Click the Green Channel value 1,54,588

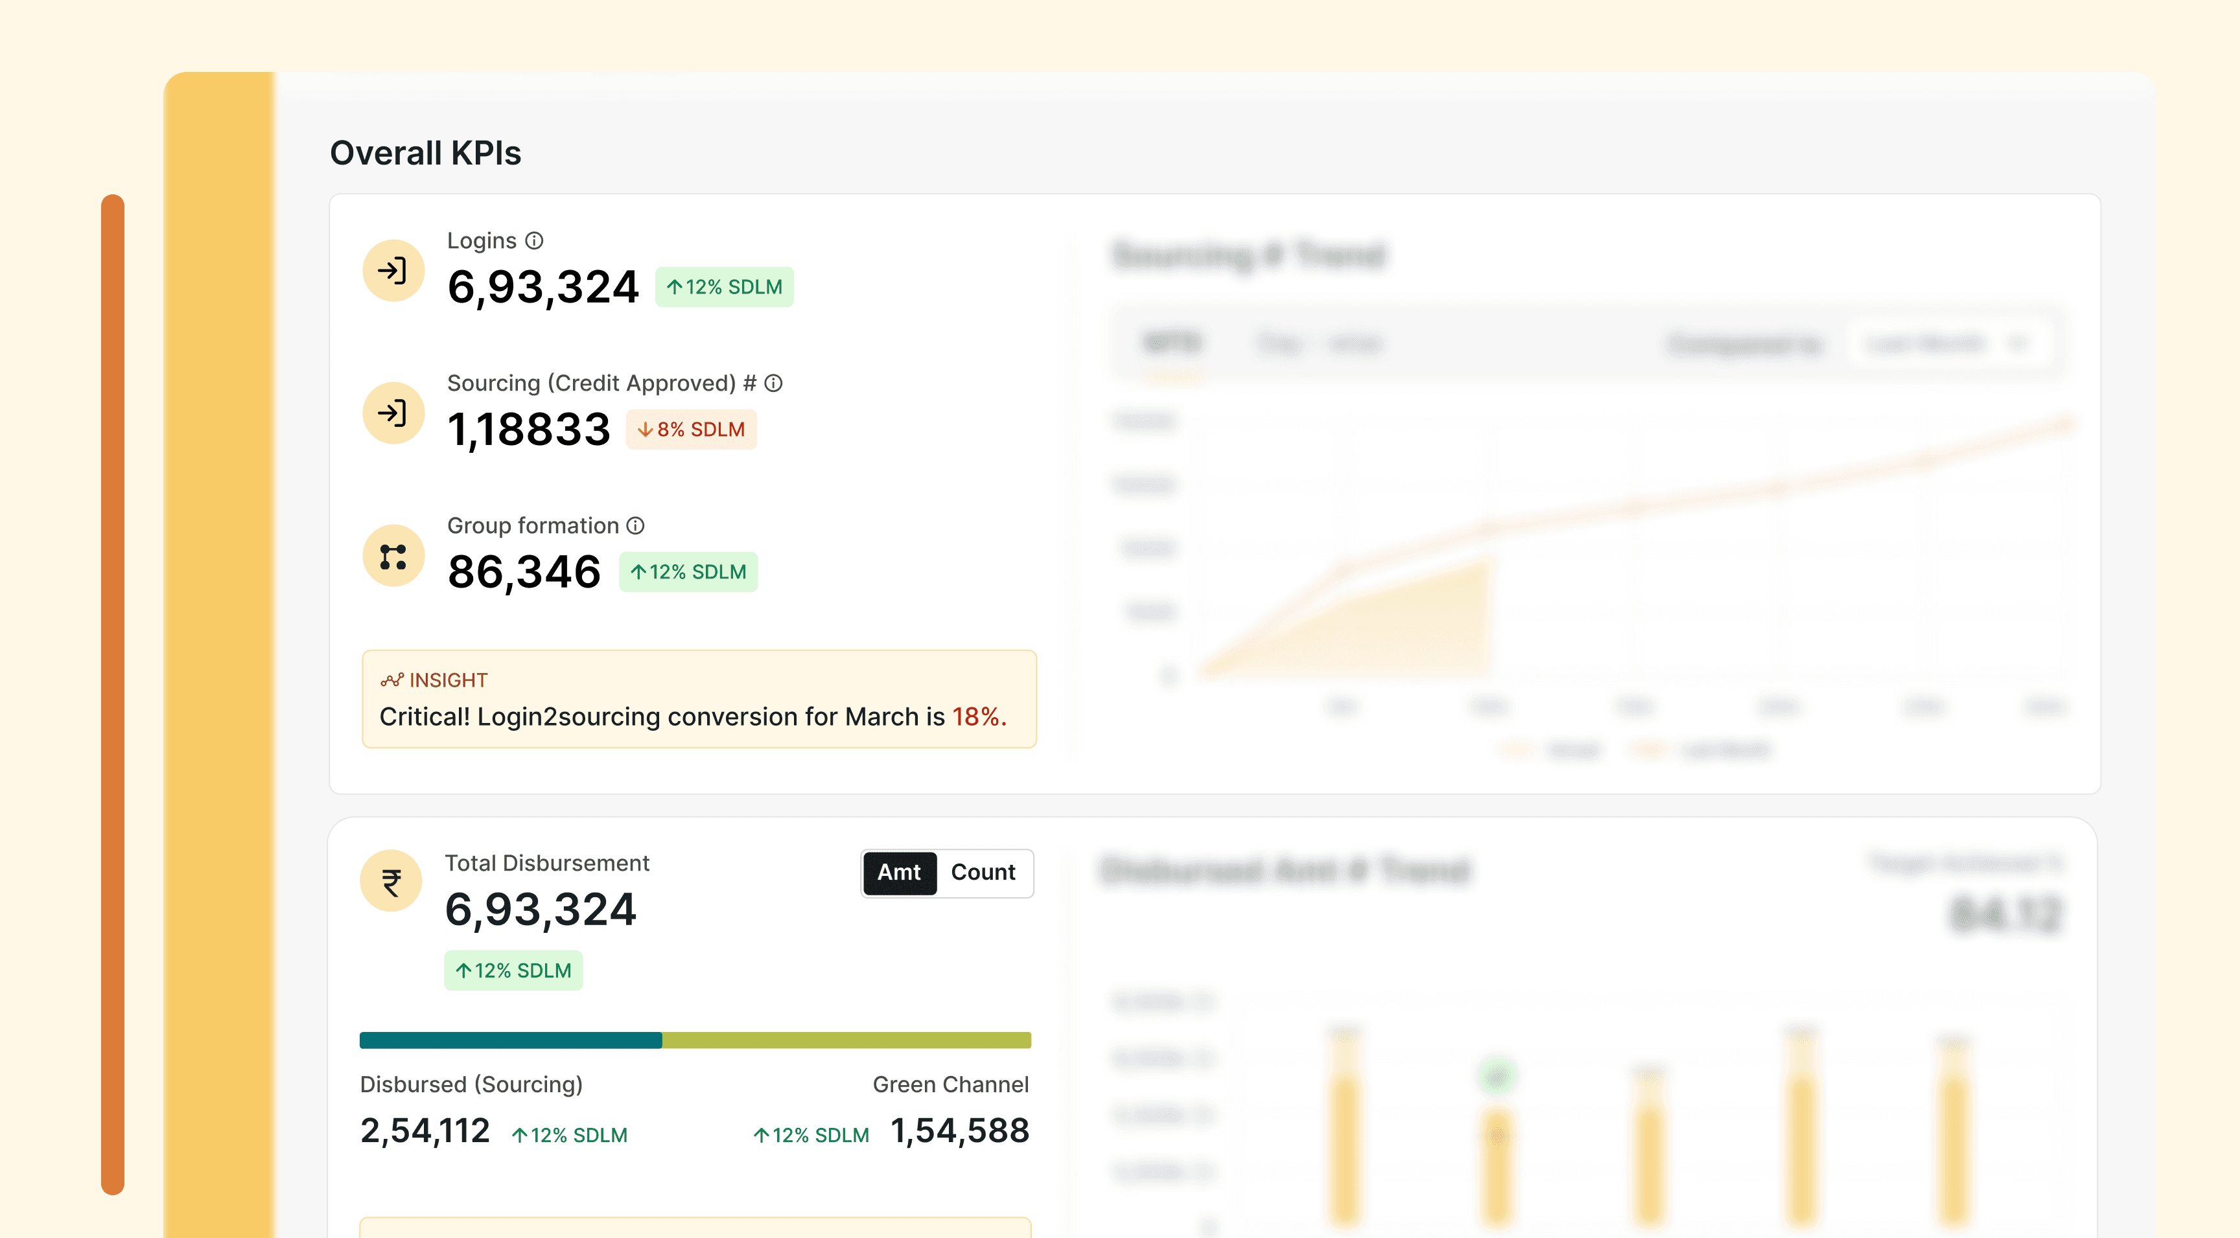[x=959, y=1130]
